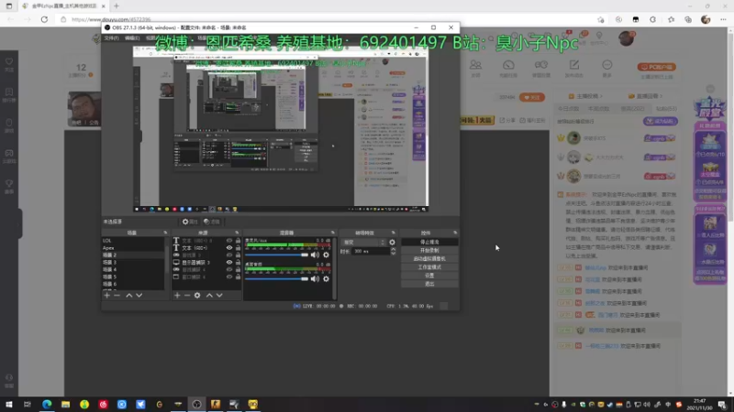Click 启动虚拟摄像机 button

pyautogui.click(x=429, y=259)
